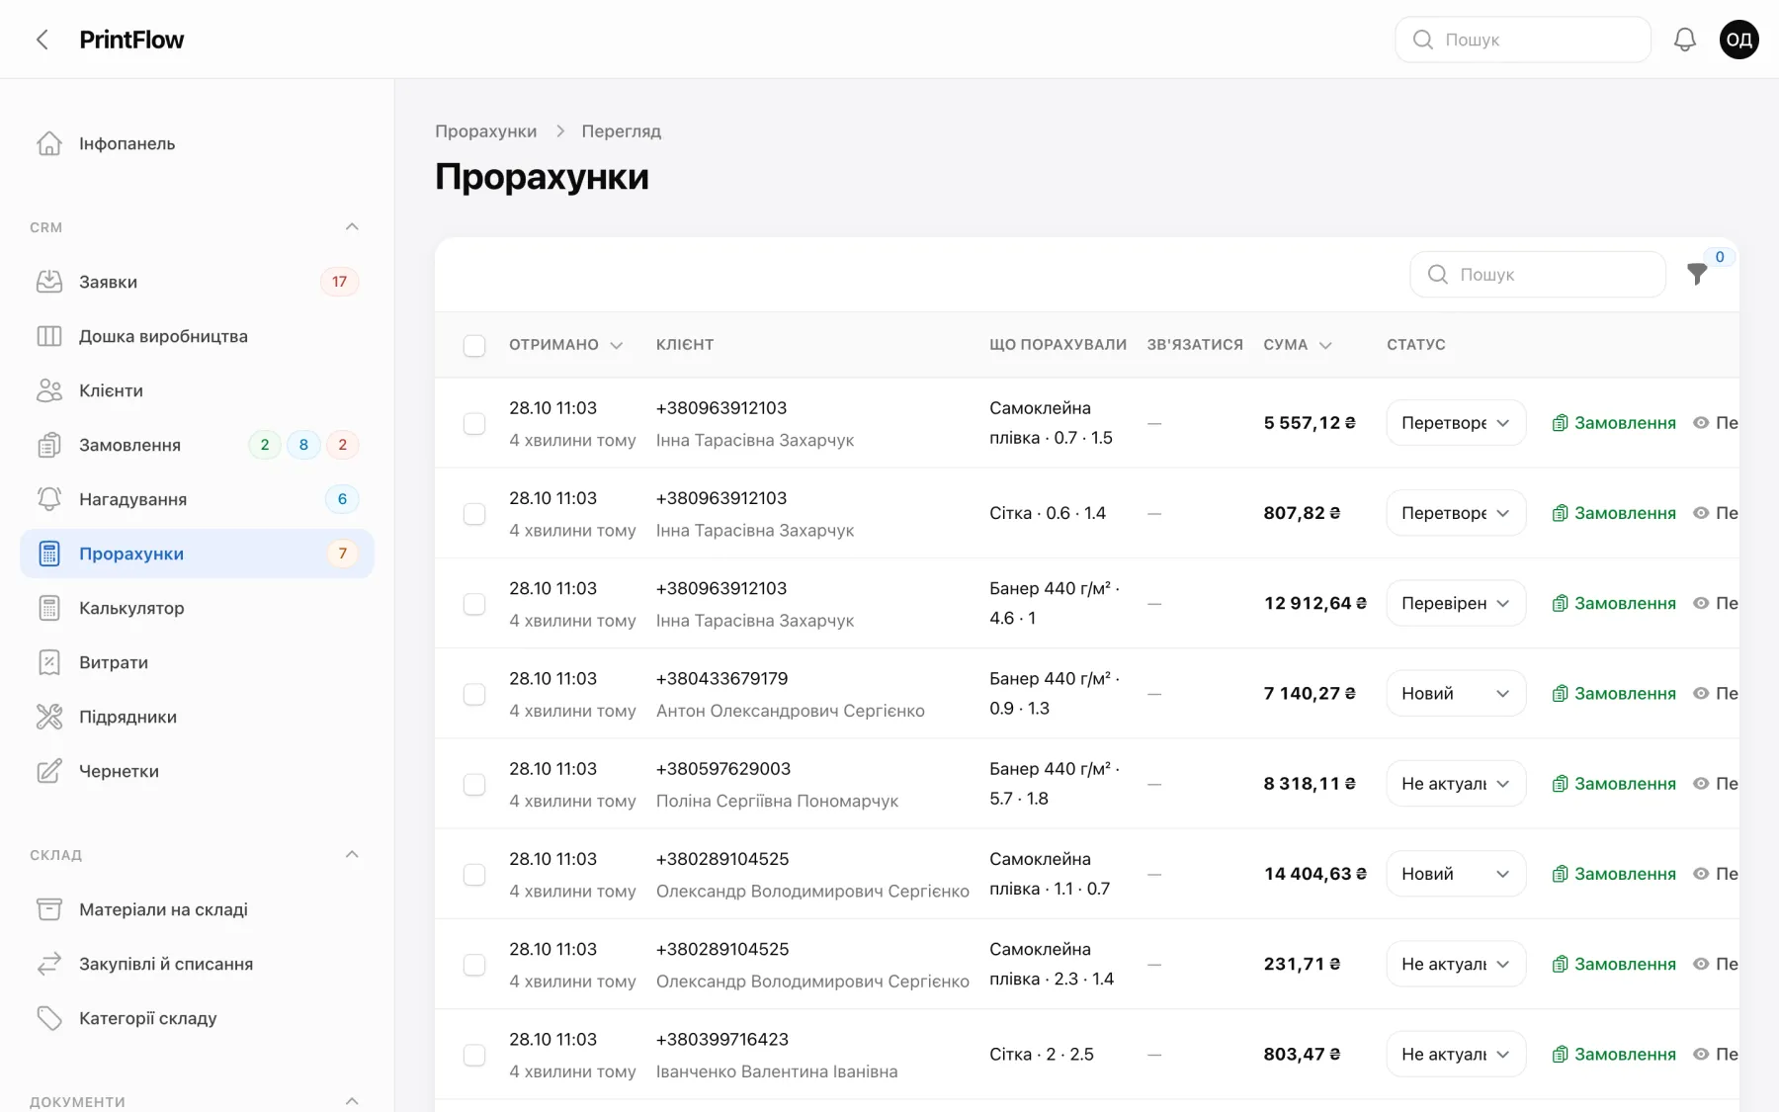
Task: Click the Дошка виробництва board icon
Action: tap(49, 336)
